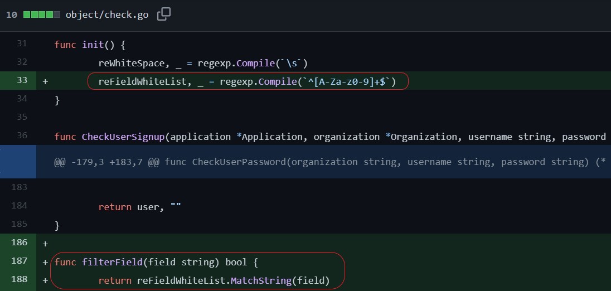Click the plus marker on line 186
The height and width of the screenshot is (291, 611).
coord(45,244)
